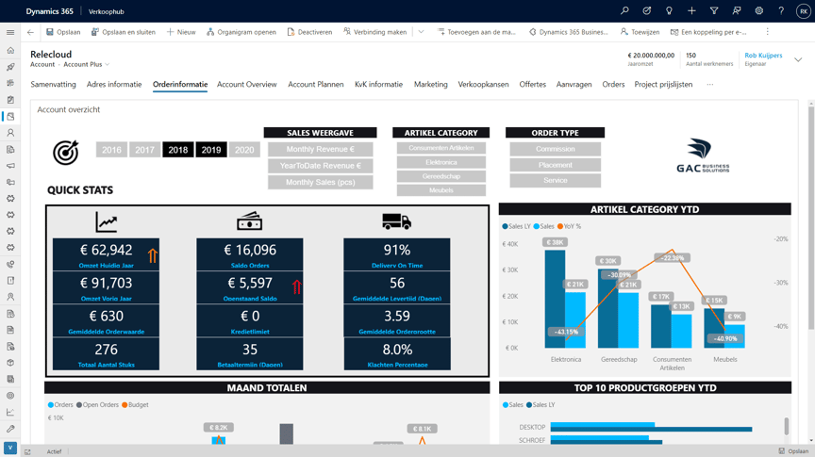
Task: Toggle the 2019 year slicer
Action: pyautogui.click(x=211, y=150)
